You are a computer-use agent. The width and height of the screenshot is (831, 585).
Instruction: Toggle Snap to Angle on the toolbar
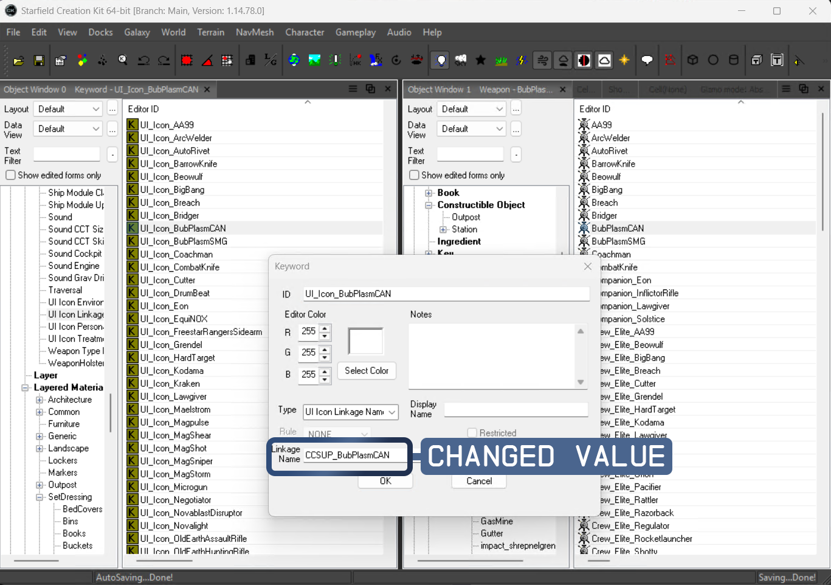click(207, 60)
